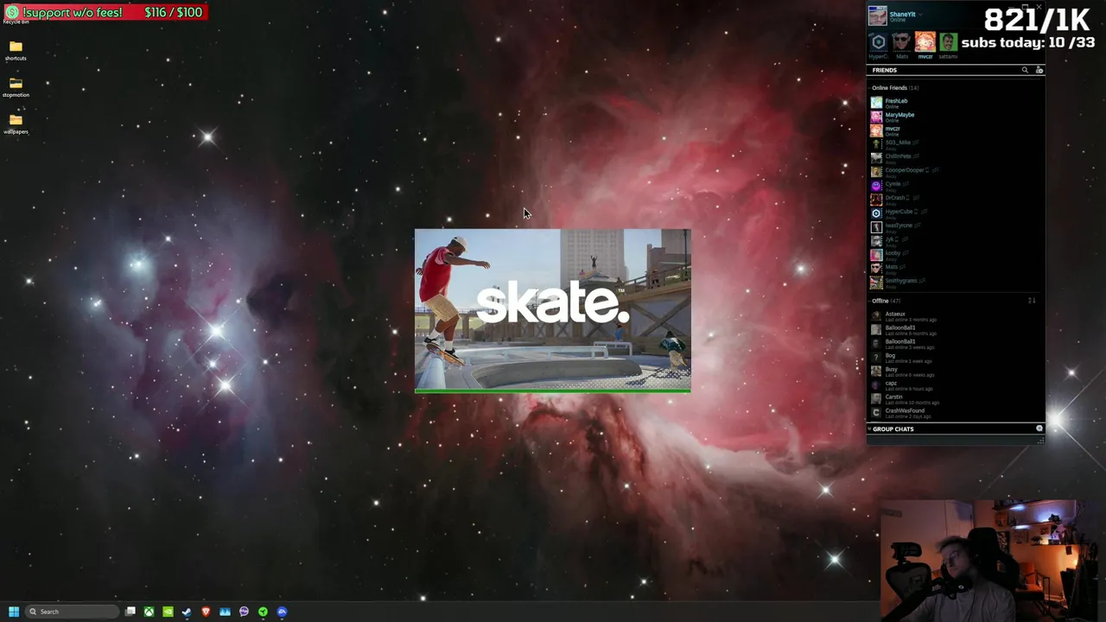This screenshot has height=622, width=1106.
Task: Select offline friend Bog
Action: (956, 358)
